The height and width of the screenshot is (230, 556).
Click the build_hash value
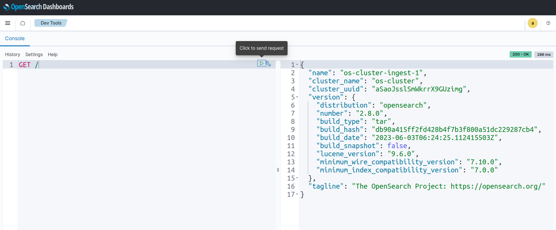point(455,130)
